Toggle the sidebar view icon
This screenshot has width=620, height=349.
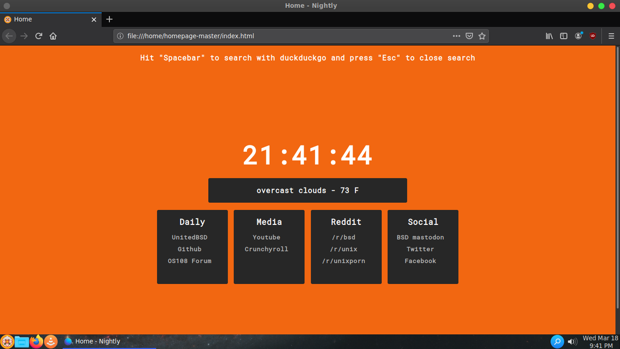coord(564,36)
